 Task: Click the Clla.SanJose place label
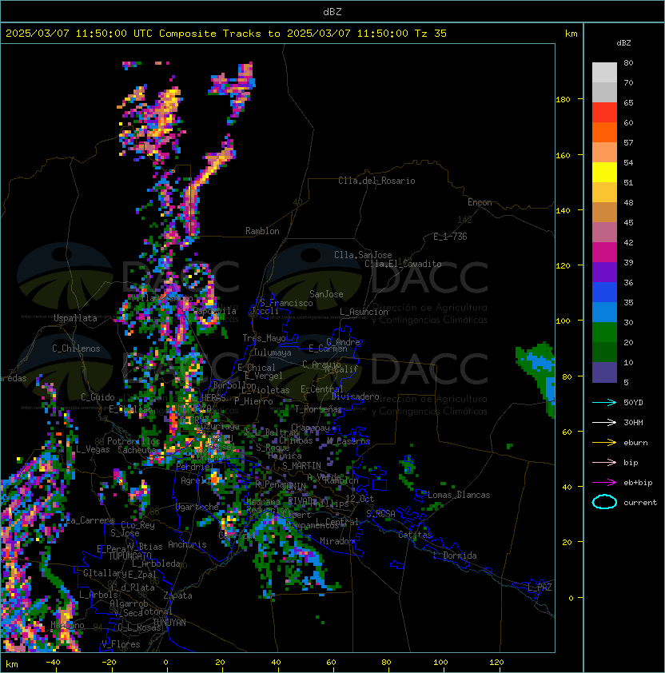363,255
